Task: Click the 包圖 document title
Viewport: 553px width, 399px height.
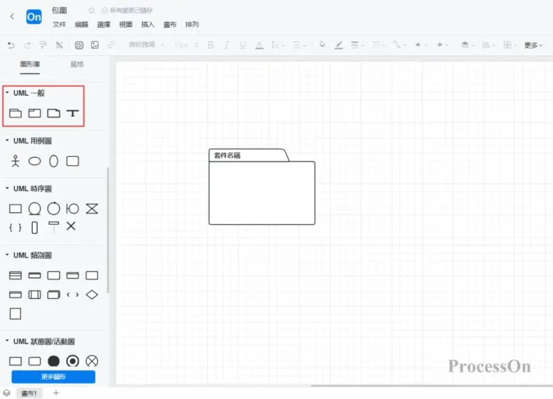Action: [59, 10]
